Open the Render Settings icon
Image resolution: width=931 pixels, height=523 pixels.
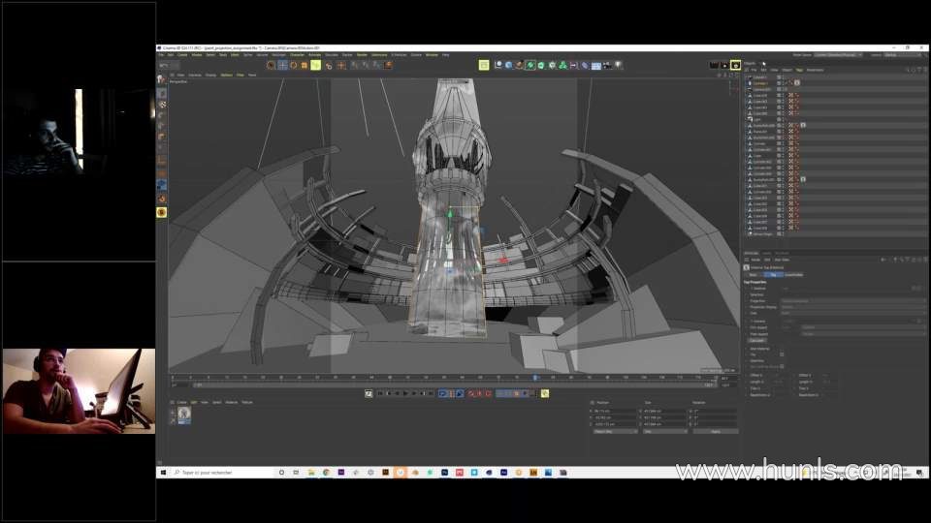coord(736,65)
